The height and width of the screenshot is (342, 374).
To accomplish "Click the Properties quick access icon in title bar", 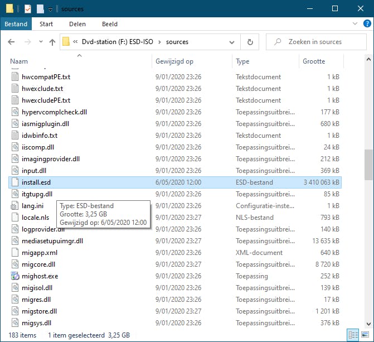I will [x=28, y=9].
